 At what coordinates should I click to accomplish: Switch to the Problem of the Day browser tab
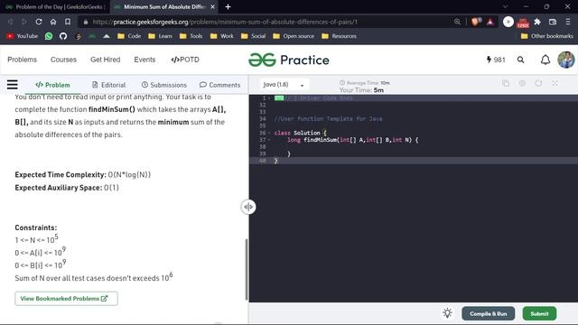[55, 6]
